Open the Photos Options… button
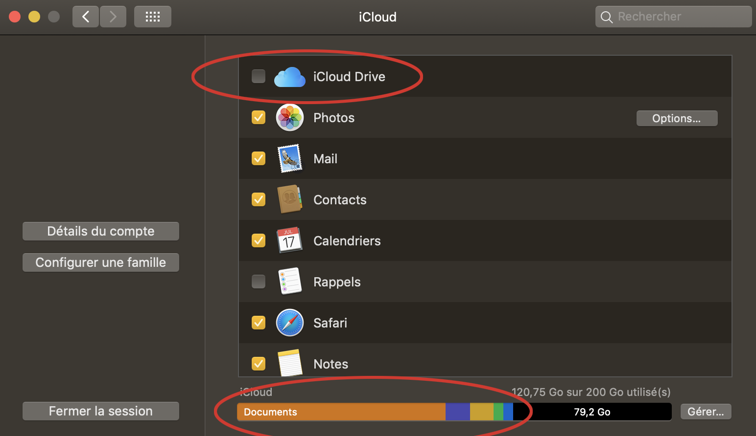The width and height of the screenshot is (756, 436). click(x=677, y=118)
